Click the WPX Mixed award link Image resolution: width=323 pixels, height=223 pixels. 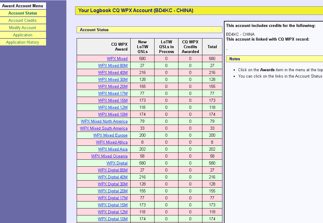(117, 58)
